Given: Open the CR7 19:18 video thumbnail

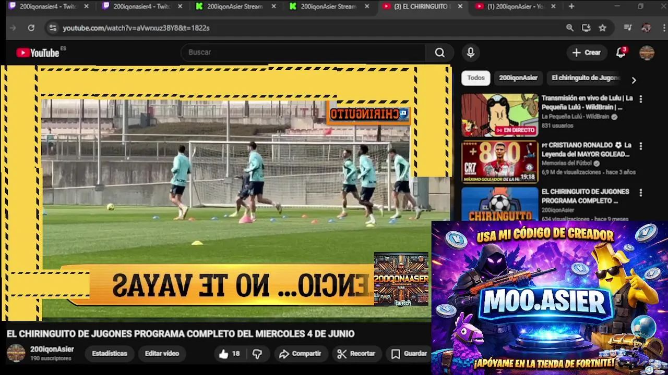Looking at the screenshot, I should [499, 162].
